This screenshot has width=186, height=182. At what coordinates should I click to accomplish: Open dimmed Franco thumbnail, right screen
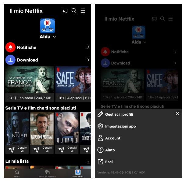coord(122,81)
